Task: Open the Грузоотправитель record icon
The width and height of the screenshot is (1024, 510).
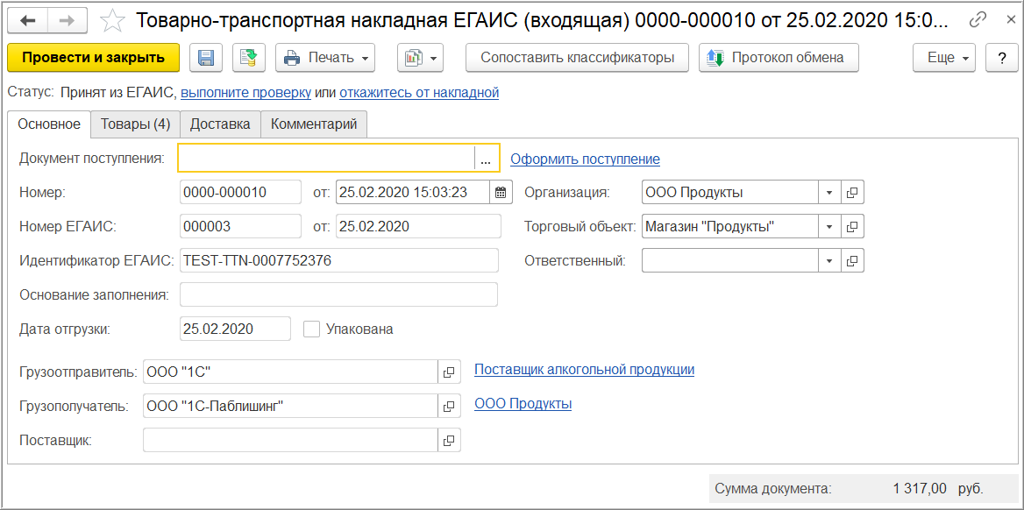Action: pyautogui.click(x=449, y=372)
